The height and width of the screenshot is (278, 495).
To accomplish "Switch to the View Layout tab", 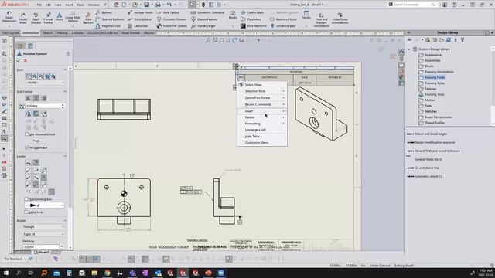I will pos(10,32).
